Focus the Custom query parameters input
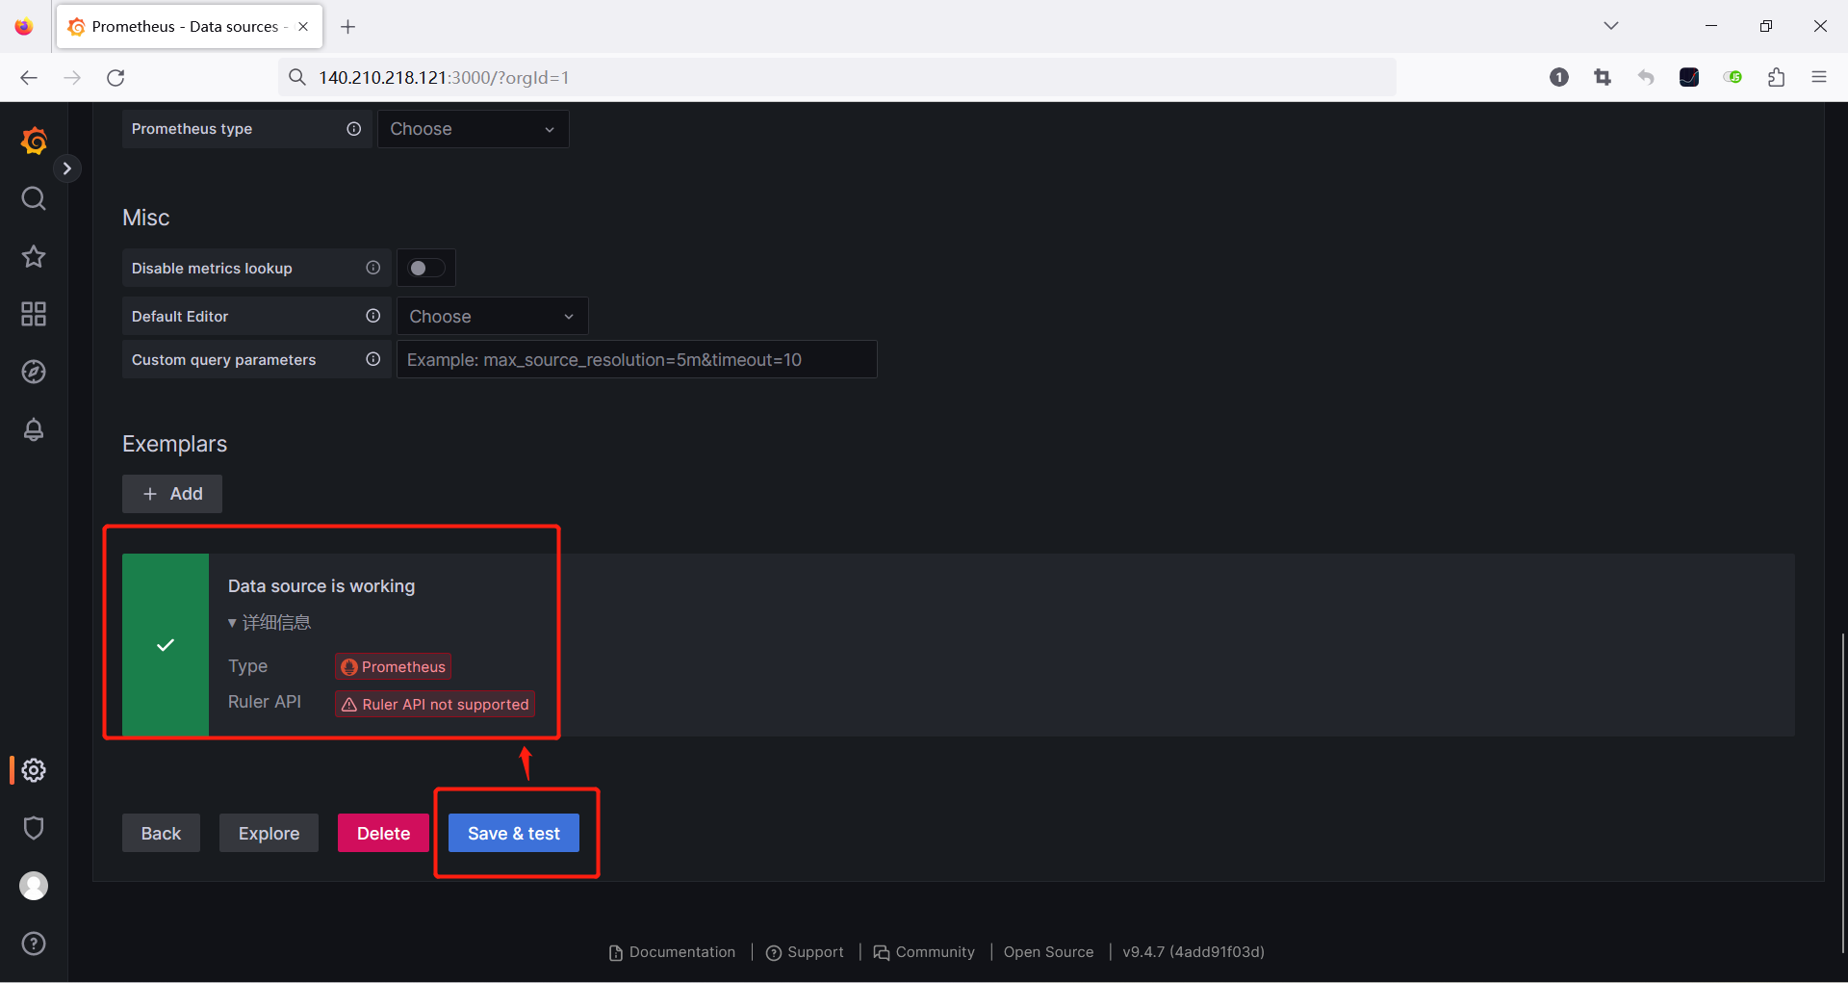Screen dimensions: 1848x983 pos(636,359)
